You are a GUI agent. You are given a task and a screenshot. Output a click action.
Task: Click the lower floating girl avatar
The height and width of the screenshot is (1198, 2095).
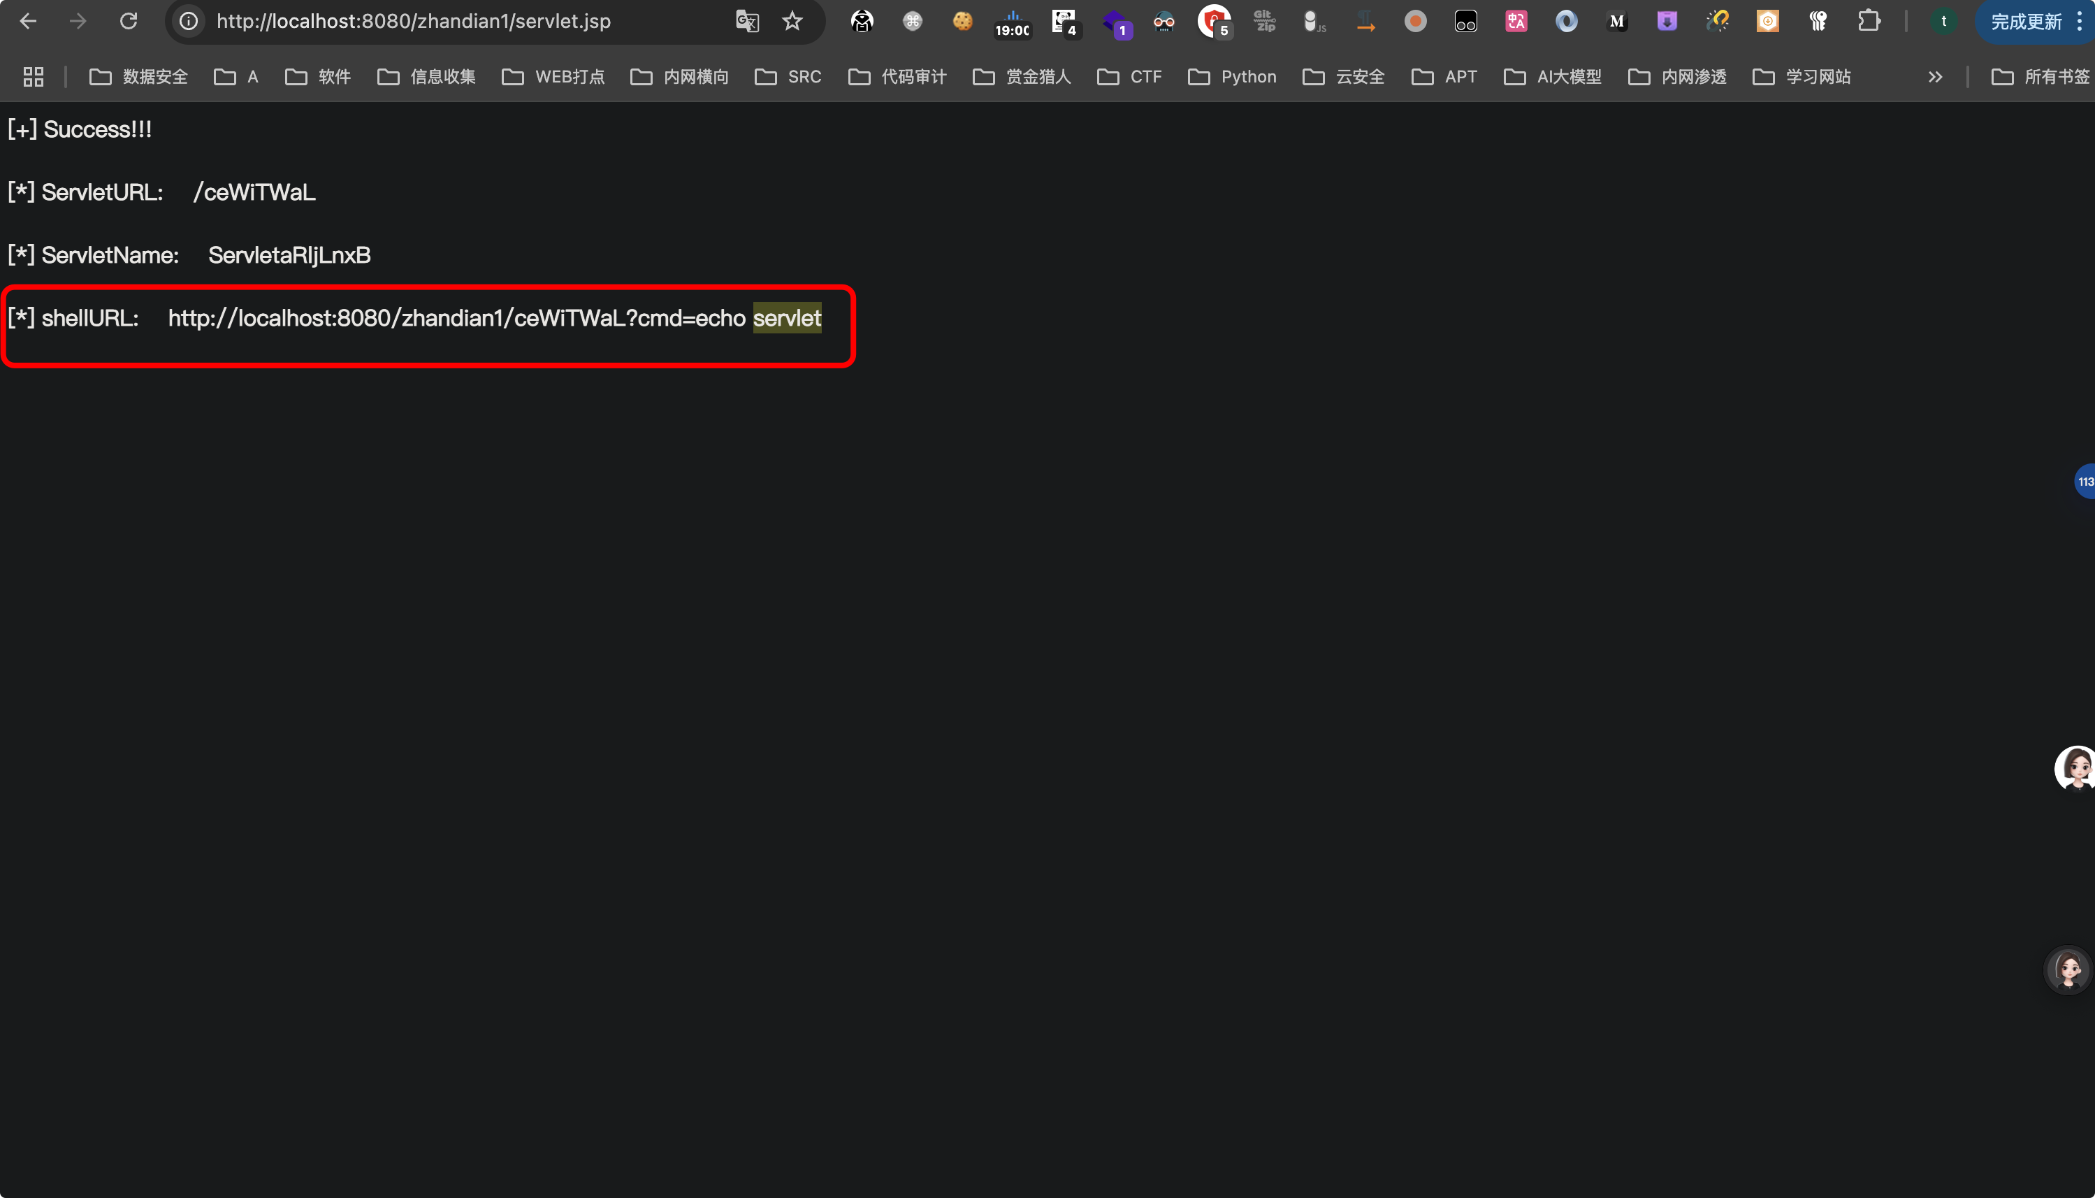coord(2068,969)
